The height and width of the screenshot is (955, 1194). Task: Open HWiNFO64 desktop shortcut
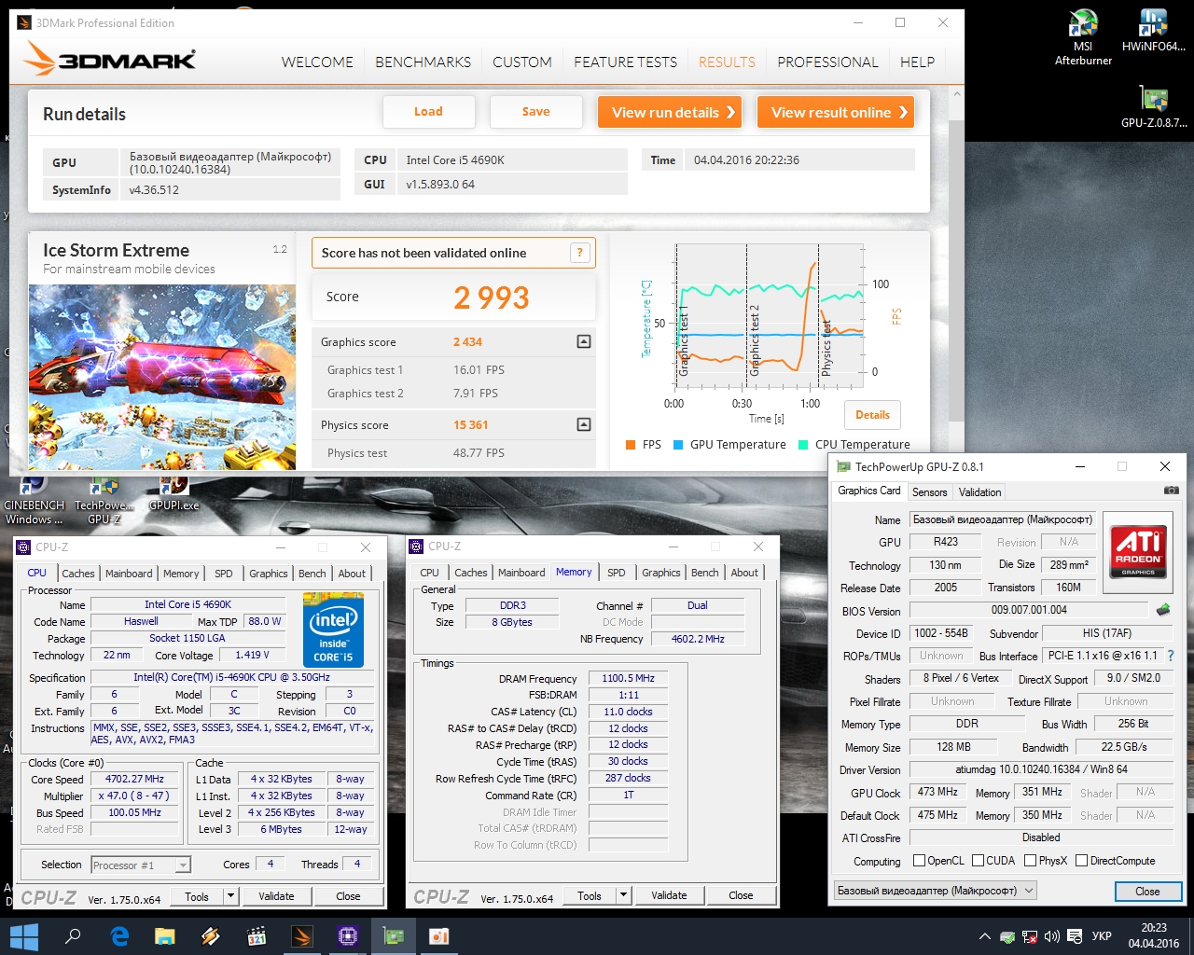pos(1154,31)
